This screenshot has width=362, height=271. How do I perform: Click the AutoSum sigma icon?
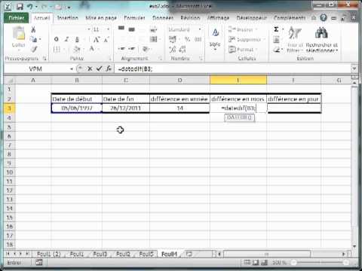(276, 29)
